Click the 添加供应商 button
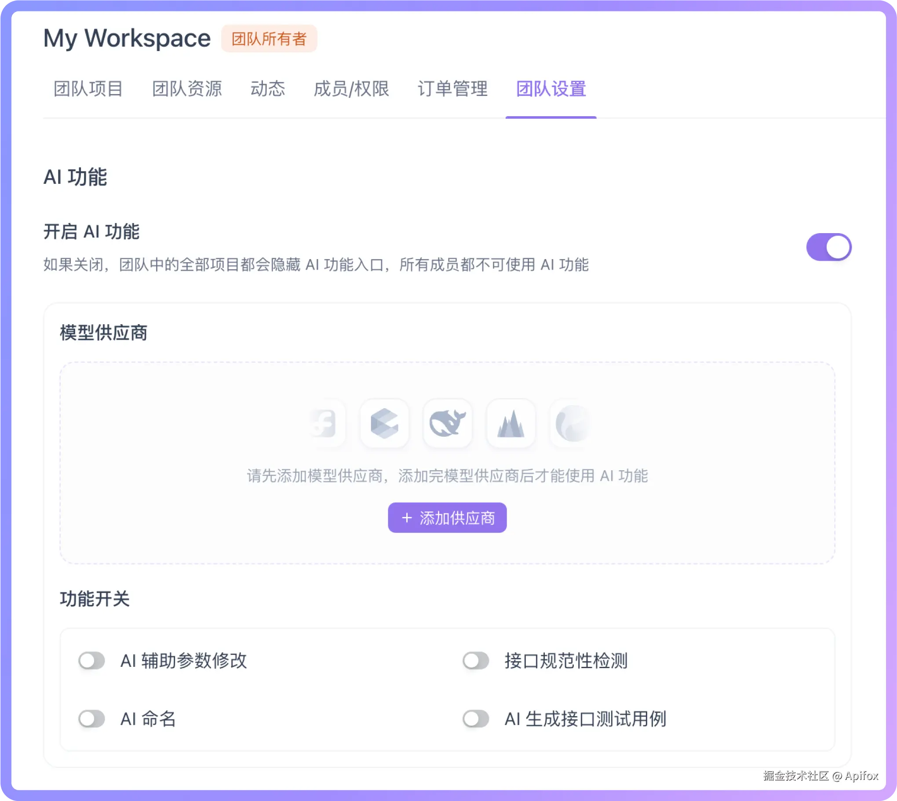 point(447,518)
